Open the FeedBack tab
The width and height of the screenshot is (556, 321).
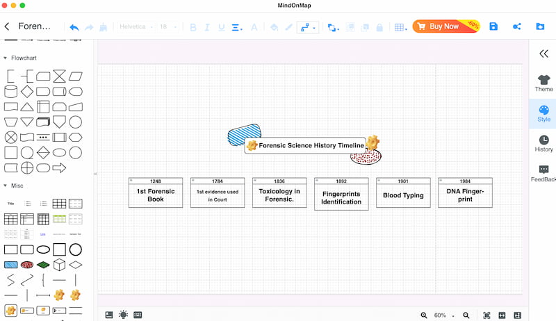543,174
